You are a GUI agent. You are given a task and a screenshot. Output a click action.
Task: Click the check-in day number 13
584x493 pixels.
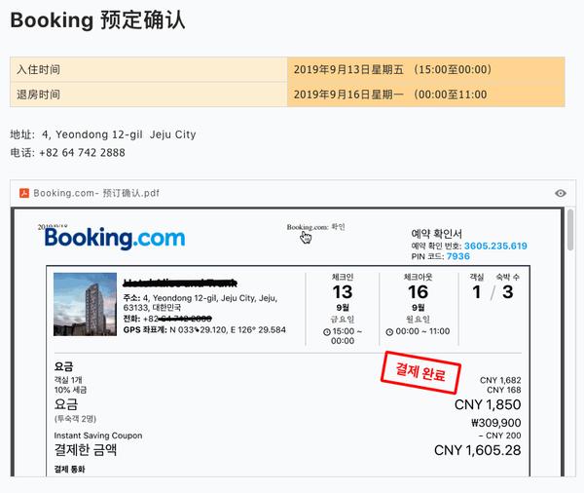tap(343, 292)
